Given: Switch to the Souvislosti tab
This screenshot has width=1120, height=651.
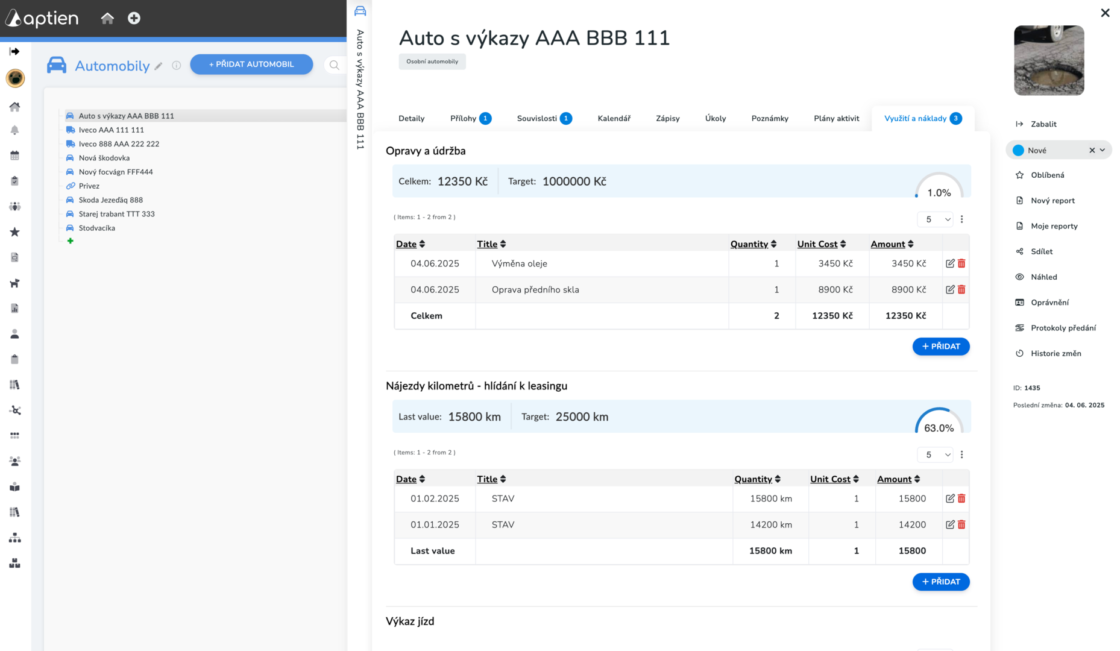Looking at the screenshot, I should pos(544,118).
